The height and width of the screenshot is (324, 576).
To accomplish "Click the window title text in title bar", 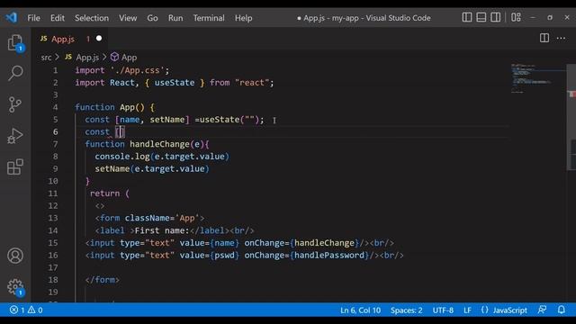I will coord(364,18).
